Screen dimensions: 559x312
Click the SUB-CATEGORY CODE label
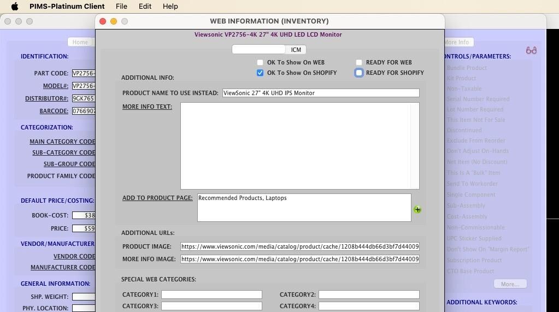(x=64, y=152)
